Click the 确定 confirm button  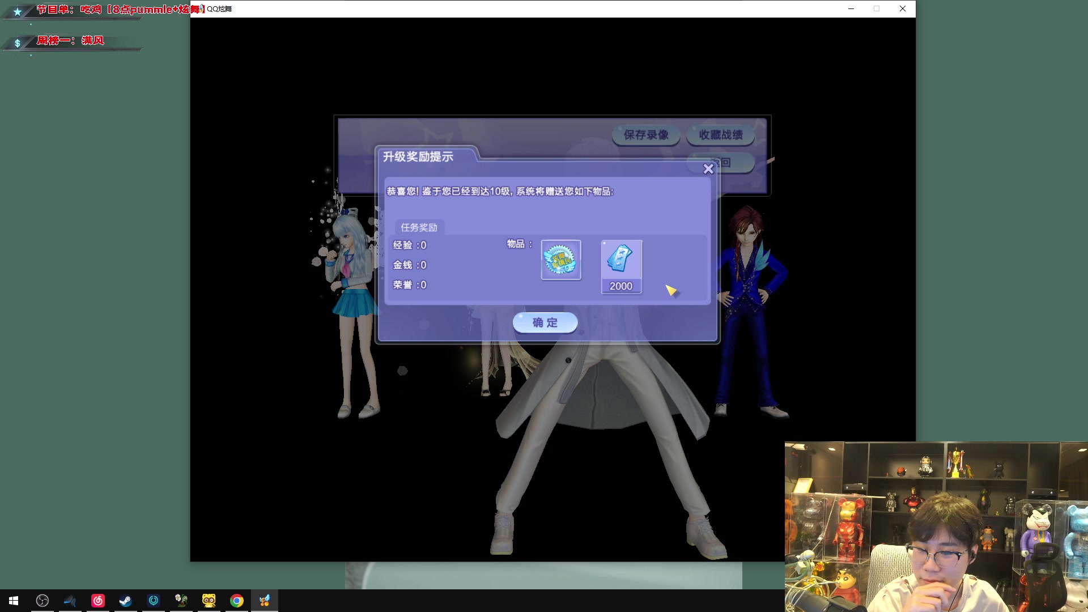[545, 322]
